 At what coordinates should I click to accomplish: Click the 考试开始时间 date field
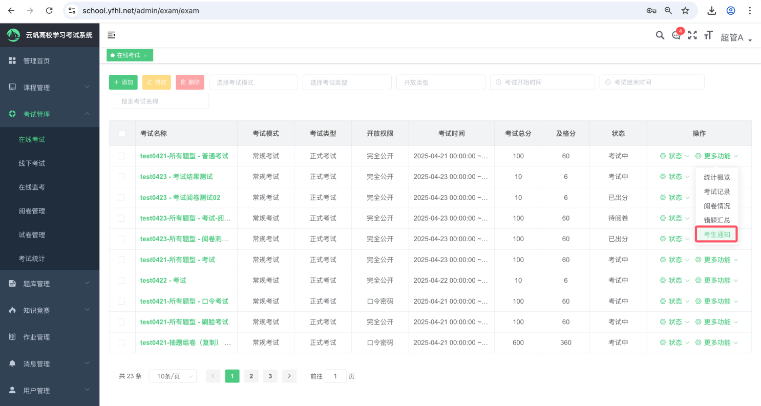(543, 82)
